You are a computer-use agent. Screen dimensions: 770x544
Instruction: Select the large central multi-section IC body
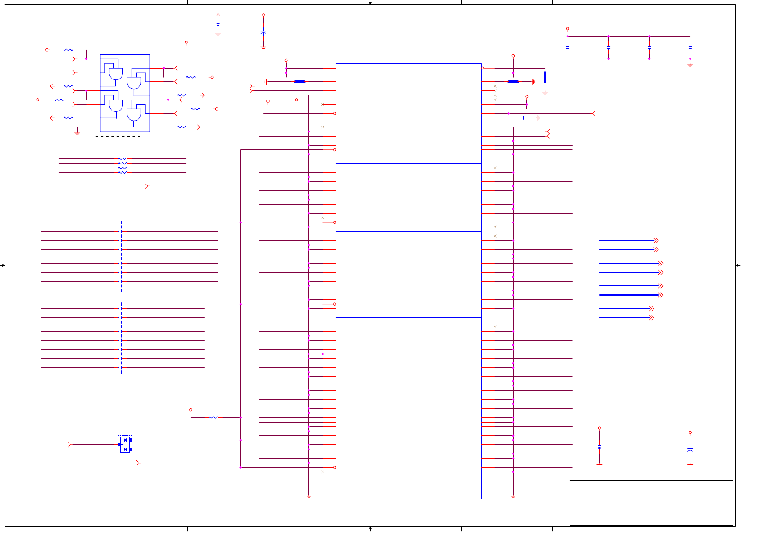409,281
